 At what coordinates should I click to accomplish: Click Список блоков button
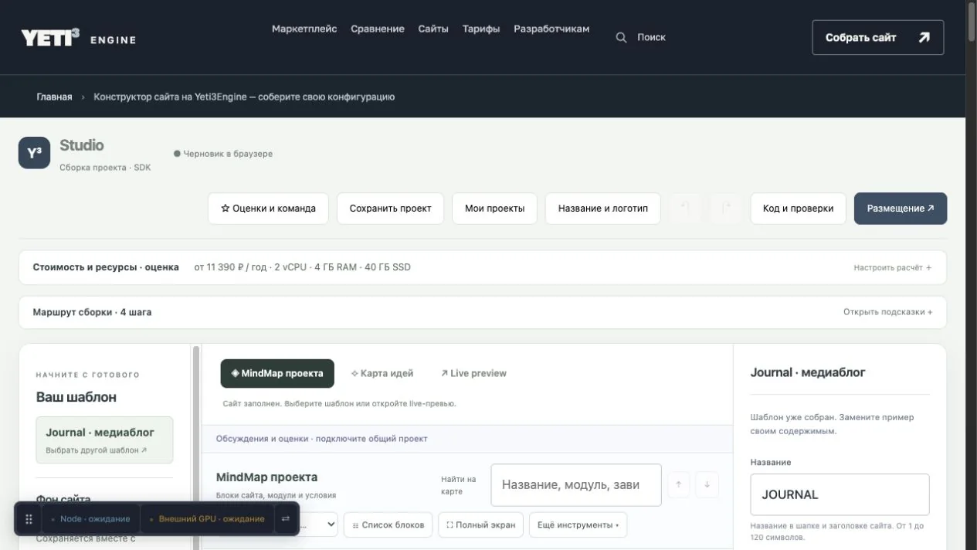click(x=388, y=525)
